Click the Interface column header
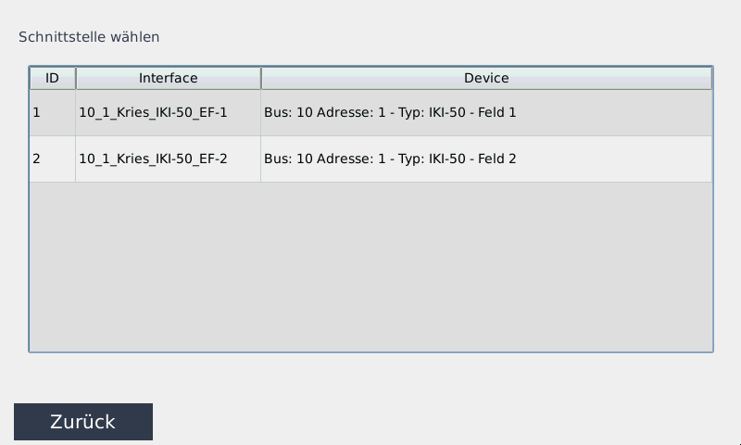Viewport: 741px width, 445px height. [168, 78]
